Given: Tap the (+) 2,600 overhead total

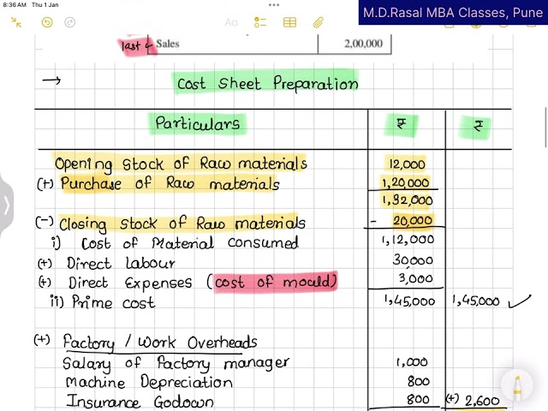Looking at the screenshot, I should (x=473, y=400).
